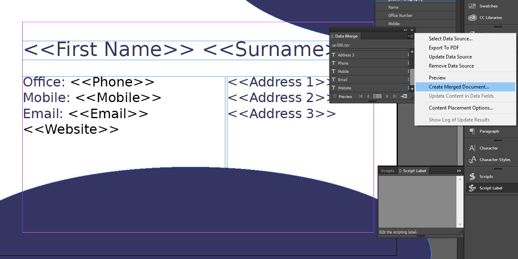Click the <<Website>> placeholder text on page

[x=71, y=129]
